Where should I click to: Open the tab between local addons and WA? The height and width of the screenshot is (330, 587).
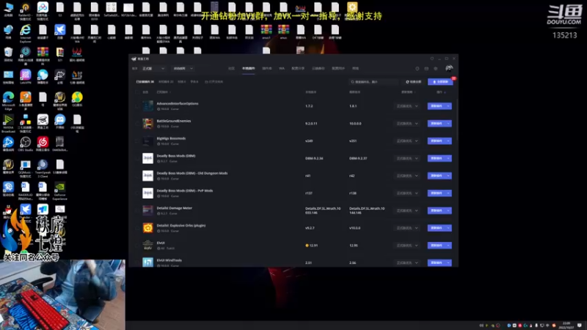[267, 68]
